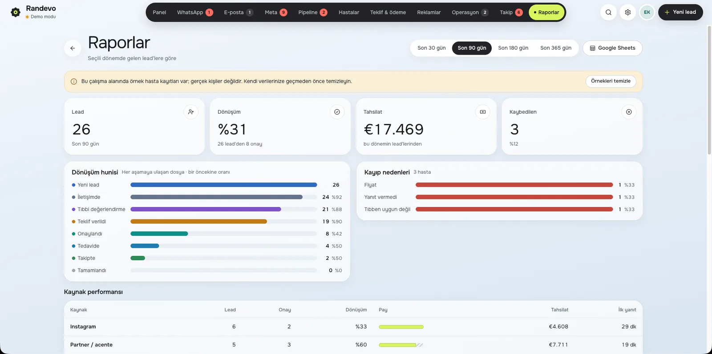This screenshot has width=712, height=354.
Task: Export to Google Sheets
Action: [x=612, y=48]
